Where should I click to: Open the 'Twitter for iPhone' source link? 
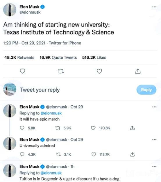[x=65, y=43]
